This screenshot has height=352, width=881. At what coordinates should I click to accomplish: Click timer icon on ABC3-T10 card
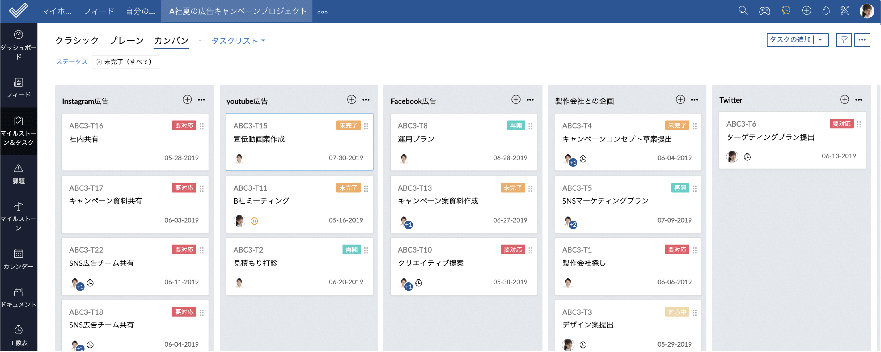tap(419, 283)
